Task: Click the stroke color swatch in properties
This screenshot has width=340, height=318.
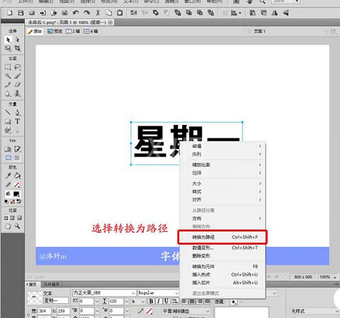Action: pos(149,311)
